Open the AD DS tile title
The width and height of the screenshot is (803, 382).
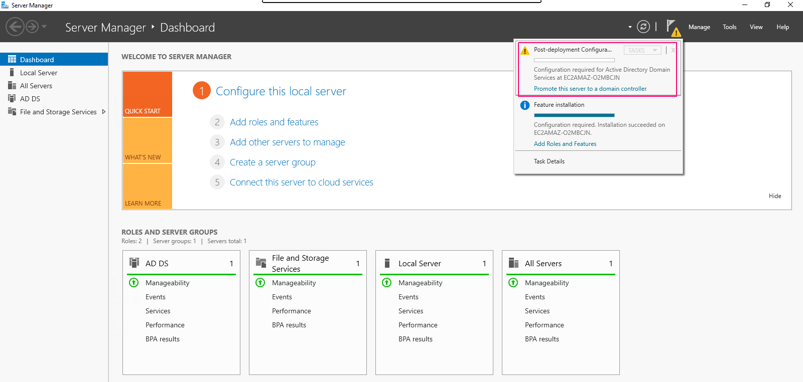(x=157, y=263)
